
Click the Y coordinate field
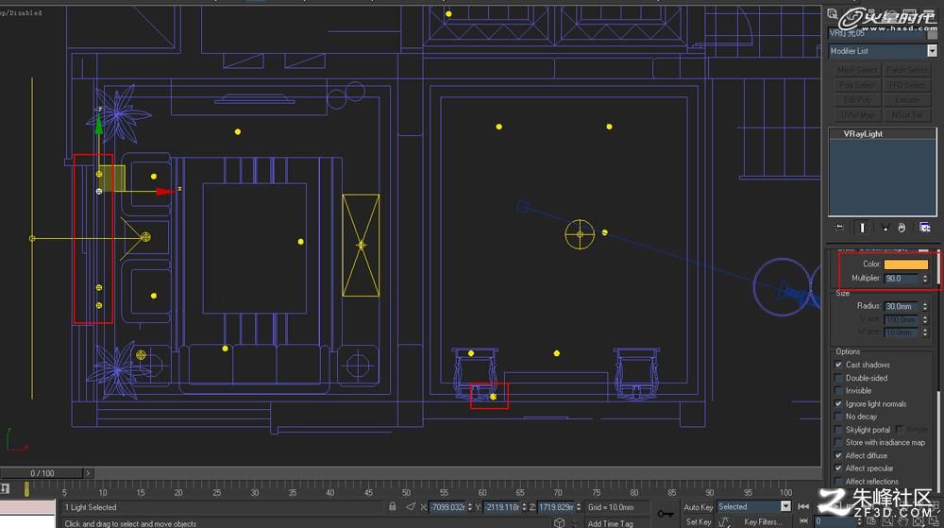501,507
